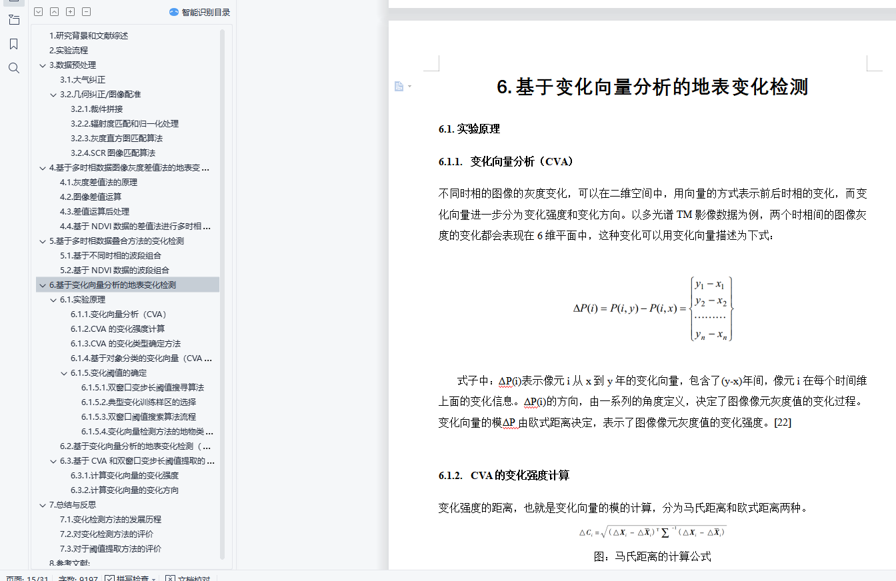Collapse the 4.基于多时相数据图像灰度差值法 section
The image size is (896, 581).
coord(43,168)
